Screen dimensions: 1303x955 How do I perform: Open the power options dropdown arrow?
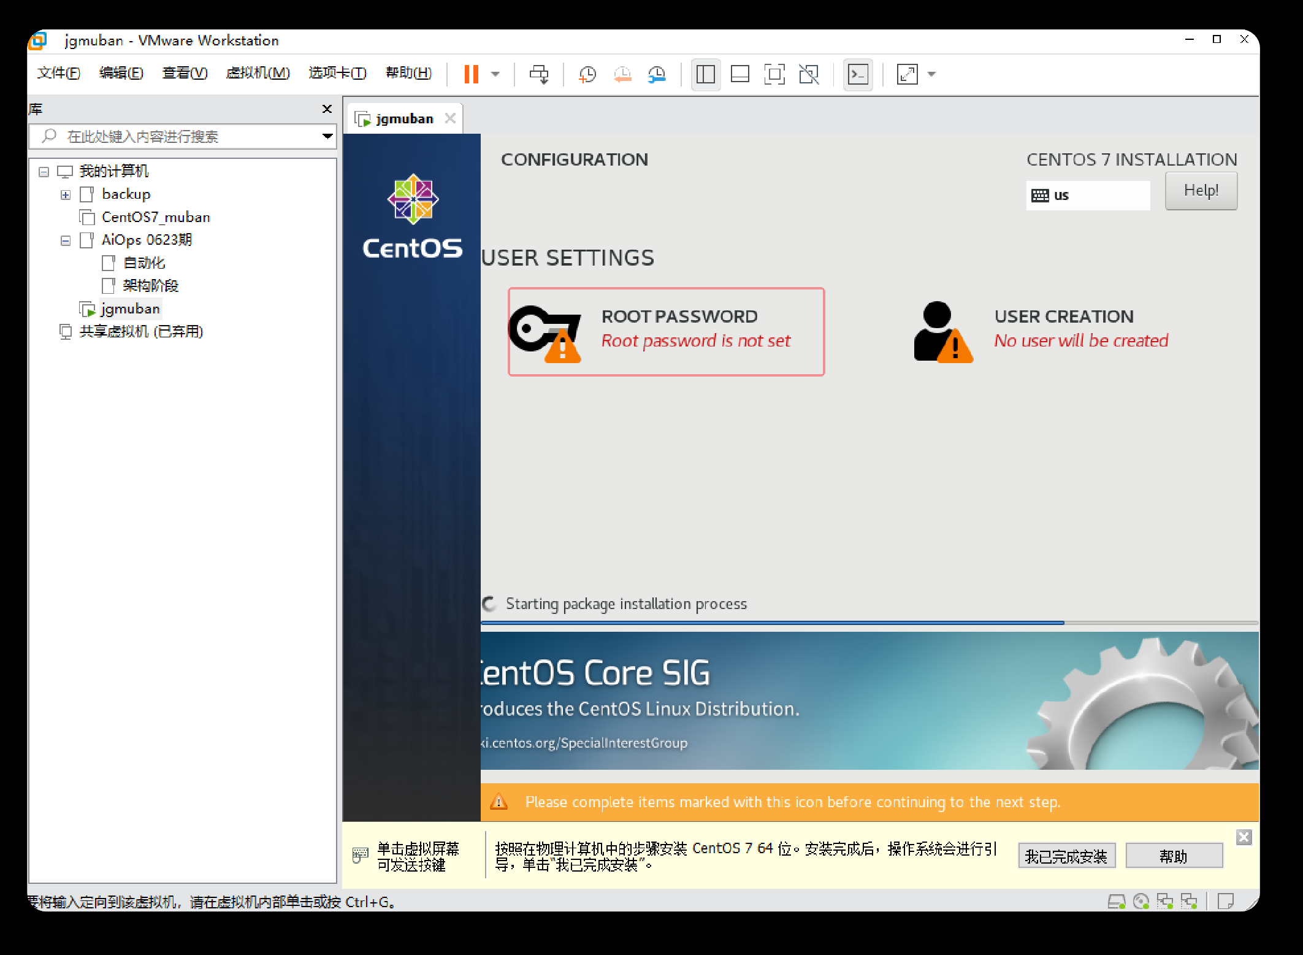point(495,74)
